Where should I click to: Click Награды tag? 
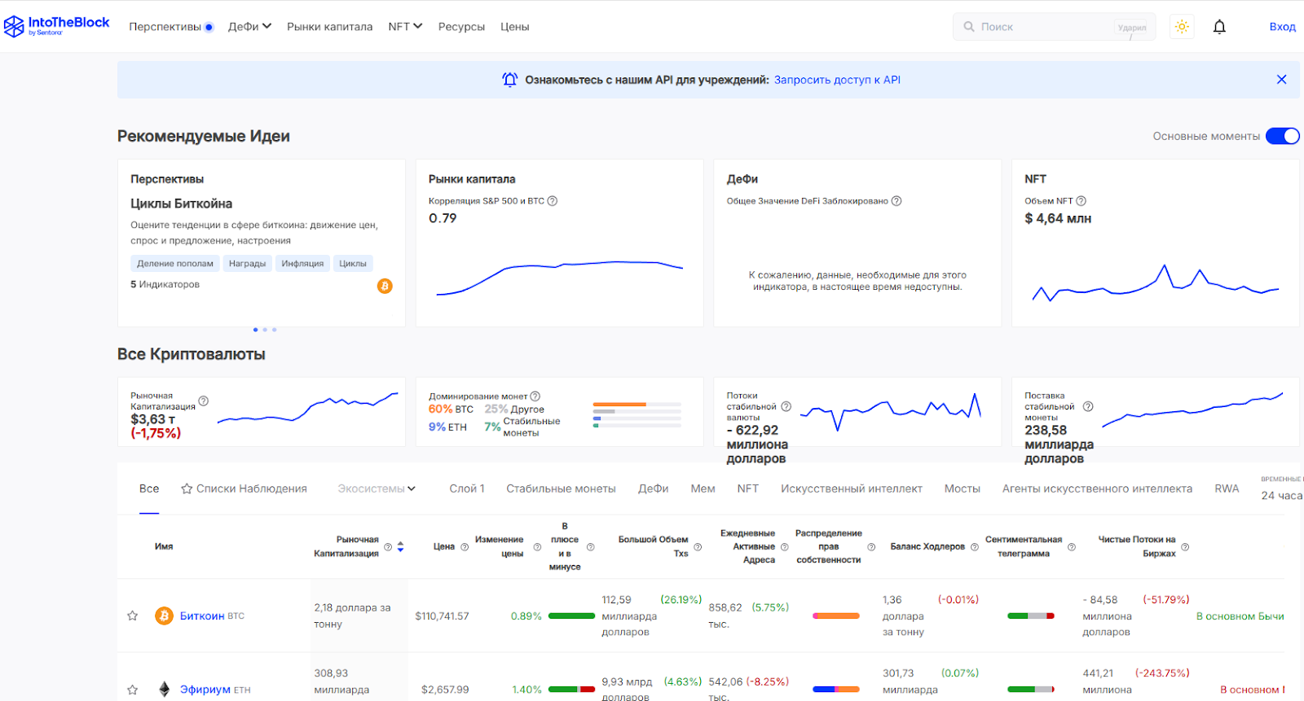pyautogui.click(x=247, y=263)
